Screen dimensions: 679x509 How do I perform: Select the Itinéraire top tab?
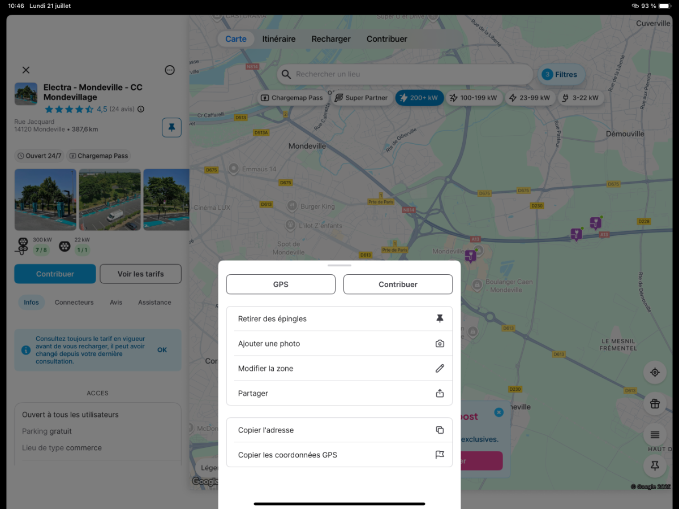tap(279, 39)
